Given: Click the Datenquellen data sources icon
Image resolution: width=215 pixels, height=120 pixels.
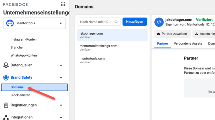Looking at the screenshot, I should (x=6, y=65).
